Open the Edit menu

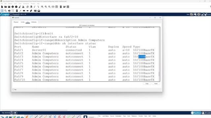5,4
